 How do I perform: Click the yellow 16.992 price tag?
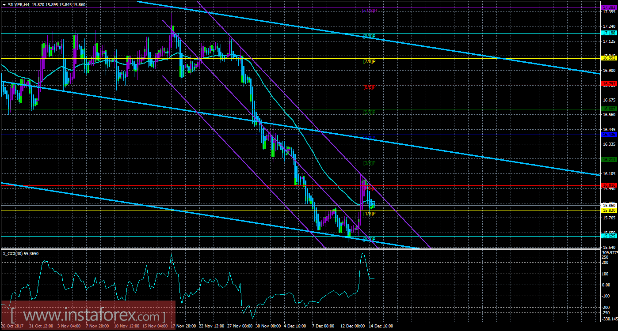[609, 58]
